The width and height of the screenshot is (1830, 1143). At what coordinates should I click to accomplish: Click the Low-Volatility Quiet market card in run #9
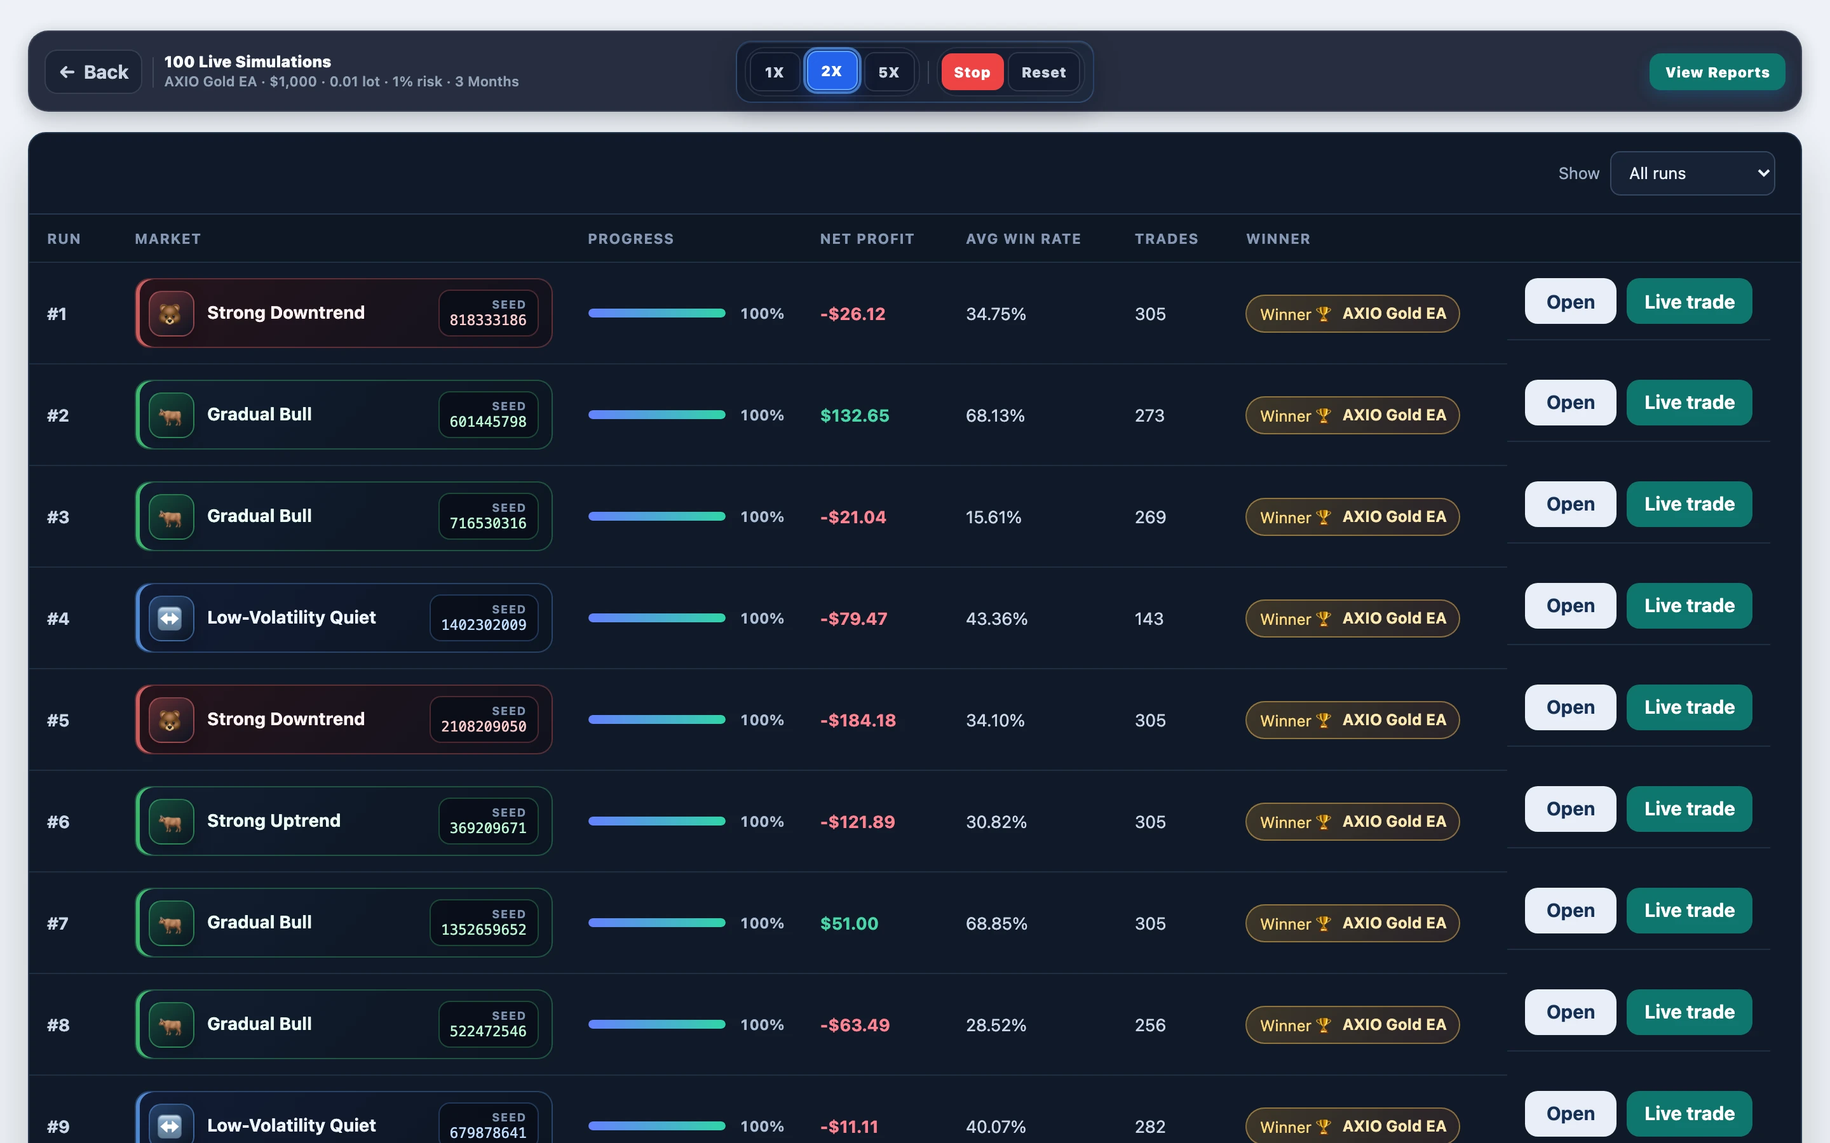(343, 1119)
